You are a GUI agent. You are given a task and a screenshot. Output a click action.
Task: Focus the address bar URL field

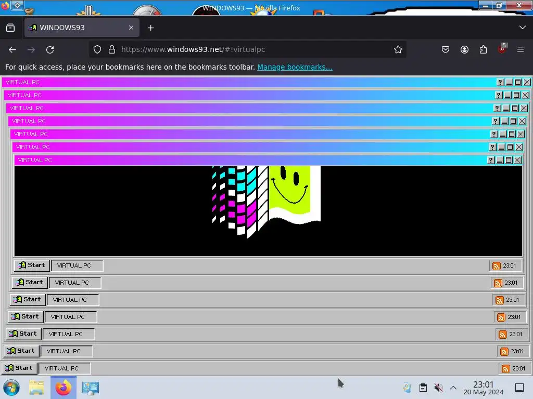(x=247, y=49)
